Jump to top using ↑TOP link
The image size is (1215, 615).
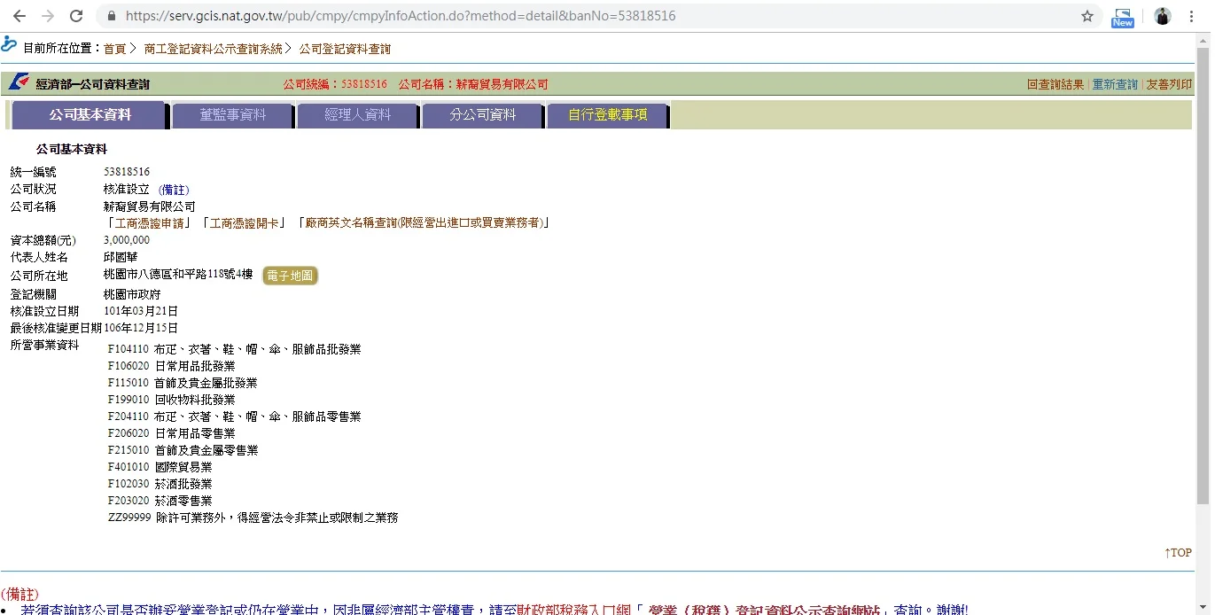point(1178,553)
